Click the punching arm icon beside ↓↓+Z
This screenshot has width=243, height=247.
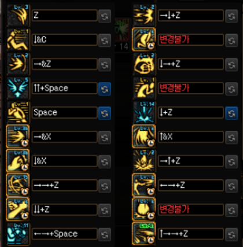pyautogui.click(x=18, y=209)
